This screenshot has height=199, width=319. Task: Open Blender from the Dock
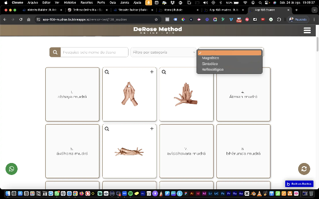point(253,193)
